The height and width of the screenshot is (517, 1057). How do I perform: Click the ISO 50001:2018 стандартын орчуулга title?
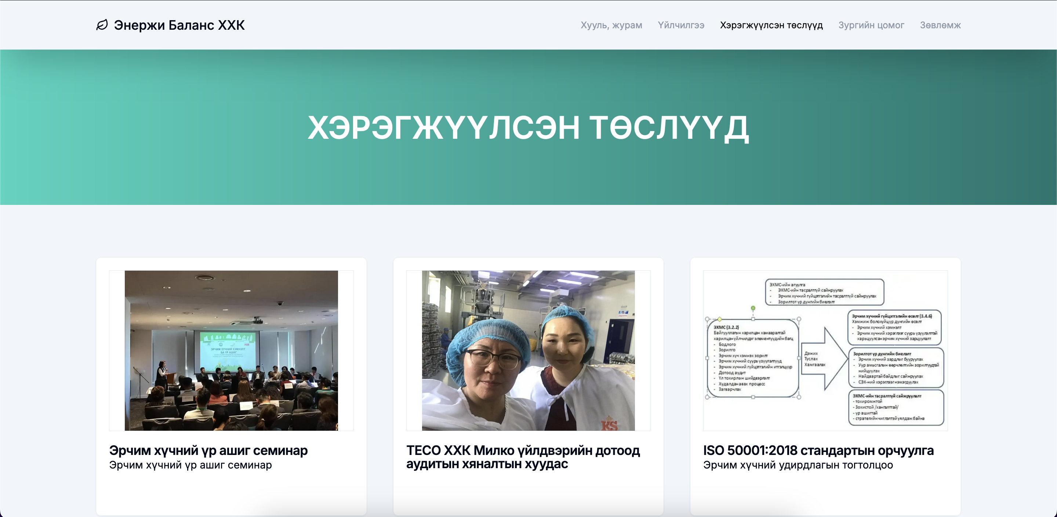[x=818, y=451]
